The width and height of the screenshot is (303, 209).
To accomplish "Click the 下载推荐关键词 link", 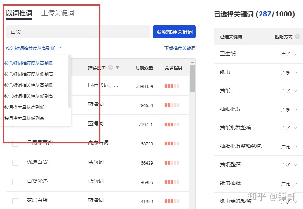I will pyautogui.click(x=180, y=48).
